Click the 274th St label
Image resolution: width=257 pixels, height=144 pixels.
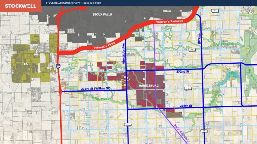point(186,106)
